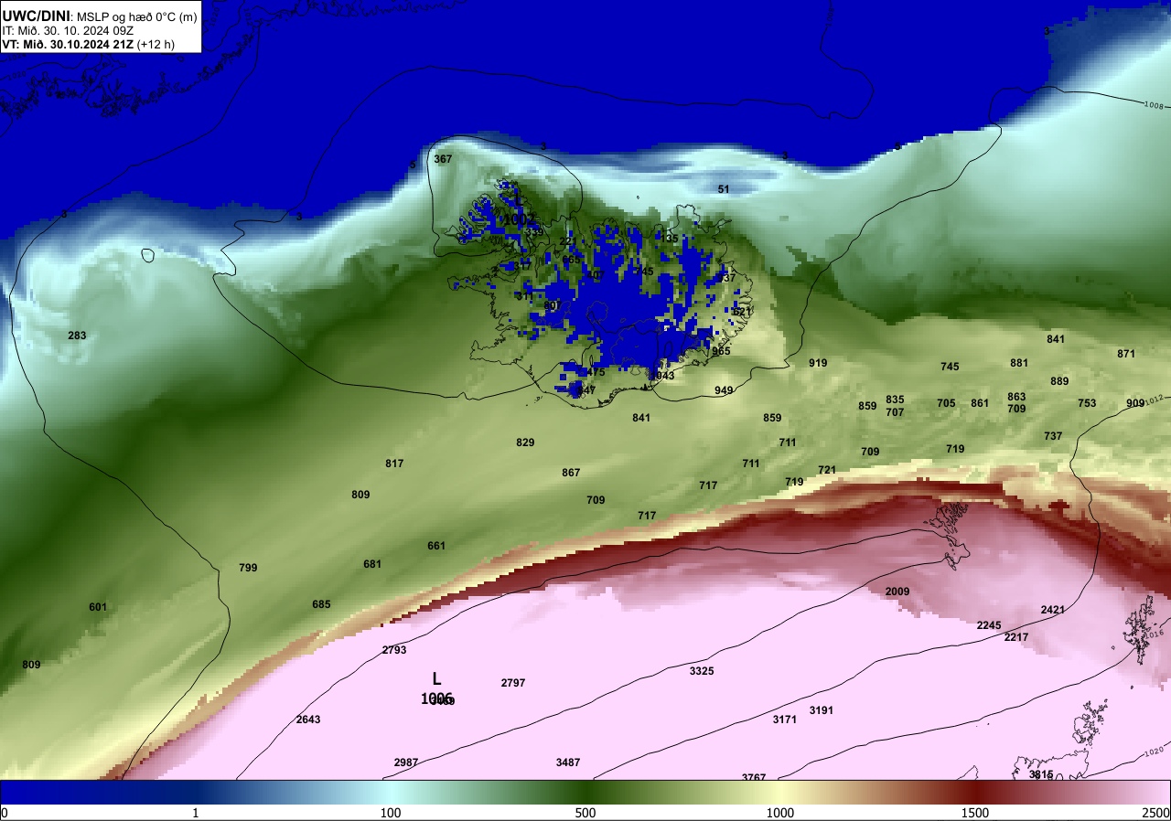This screenshot has height=821, width=1171.
Task: Click the 949 height value
Action: pos(724,390)
